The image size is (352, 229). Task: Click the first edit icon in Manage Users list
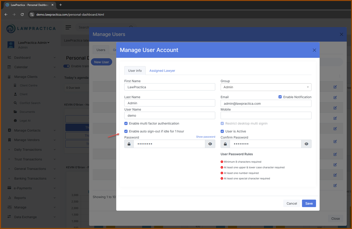[335, 87]
